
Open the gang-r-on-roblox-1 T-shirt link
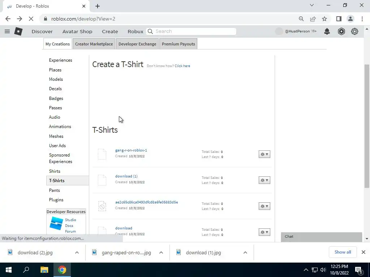131,150
